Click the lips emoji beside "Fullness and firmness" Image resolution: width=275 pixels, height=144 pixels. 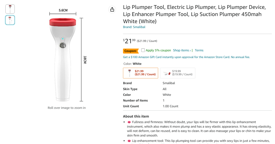point(129,122)
